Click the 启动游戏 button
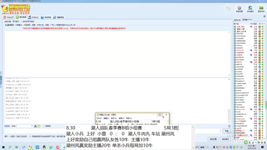This screenshot has height=150, width=267. click(225, 139)
